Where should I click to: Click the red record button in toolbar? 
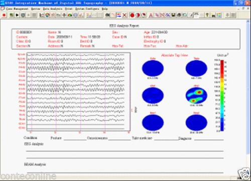(4, 15)
